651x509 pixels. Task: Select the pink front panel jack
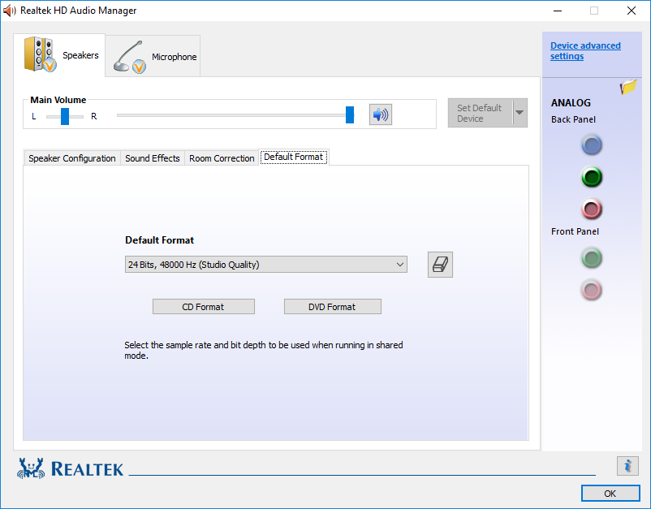pos(592,290)
